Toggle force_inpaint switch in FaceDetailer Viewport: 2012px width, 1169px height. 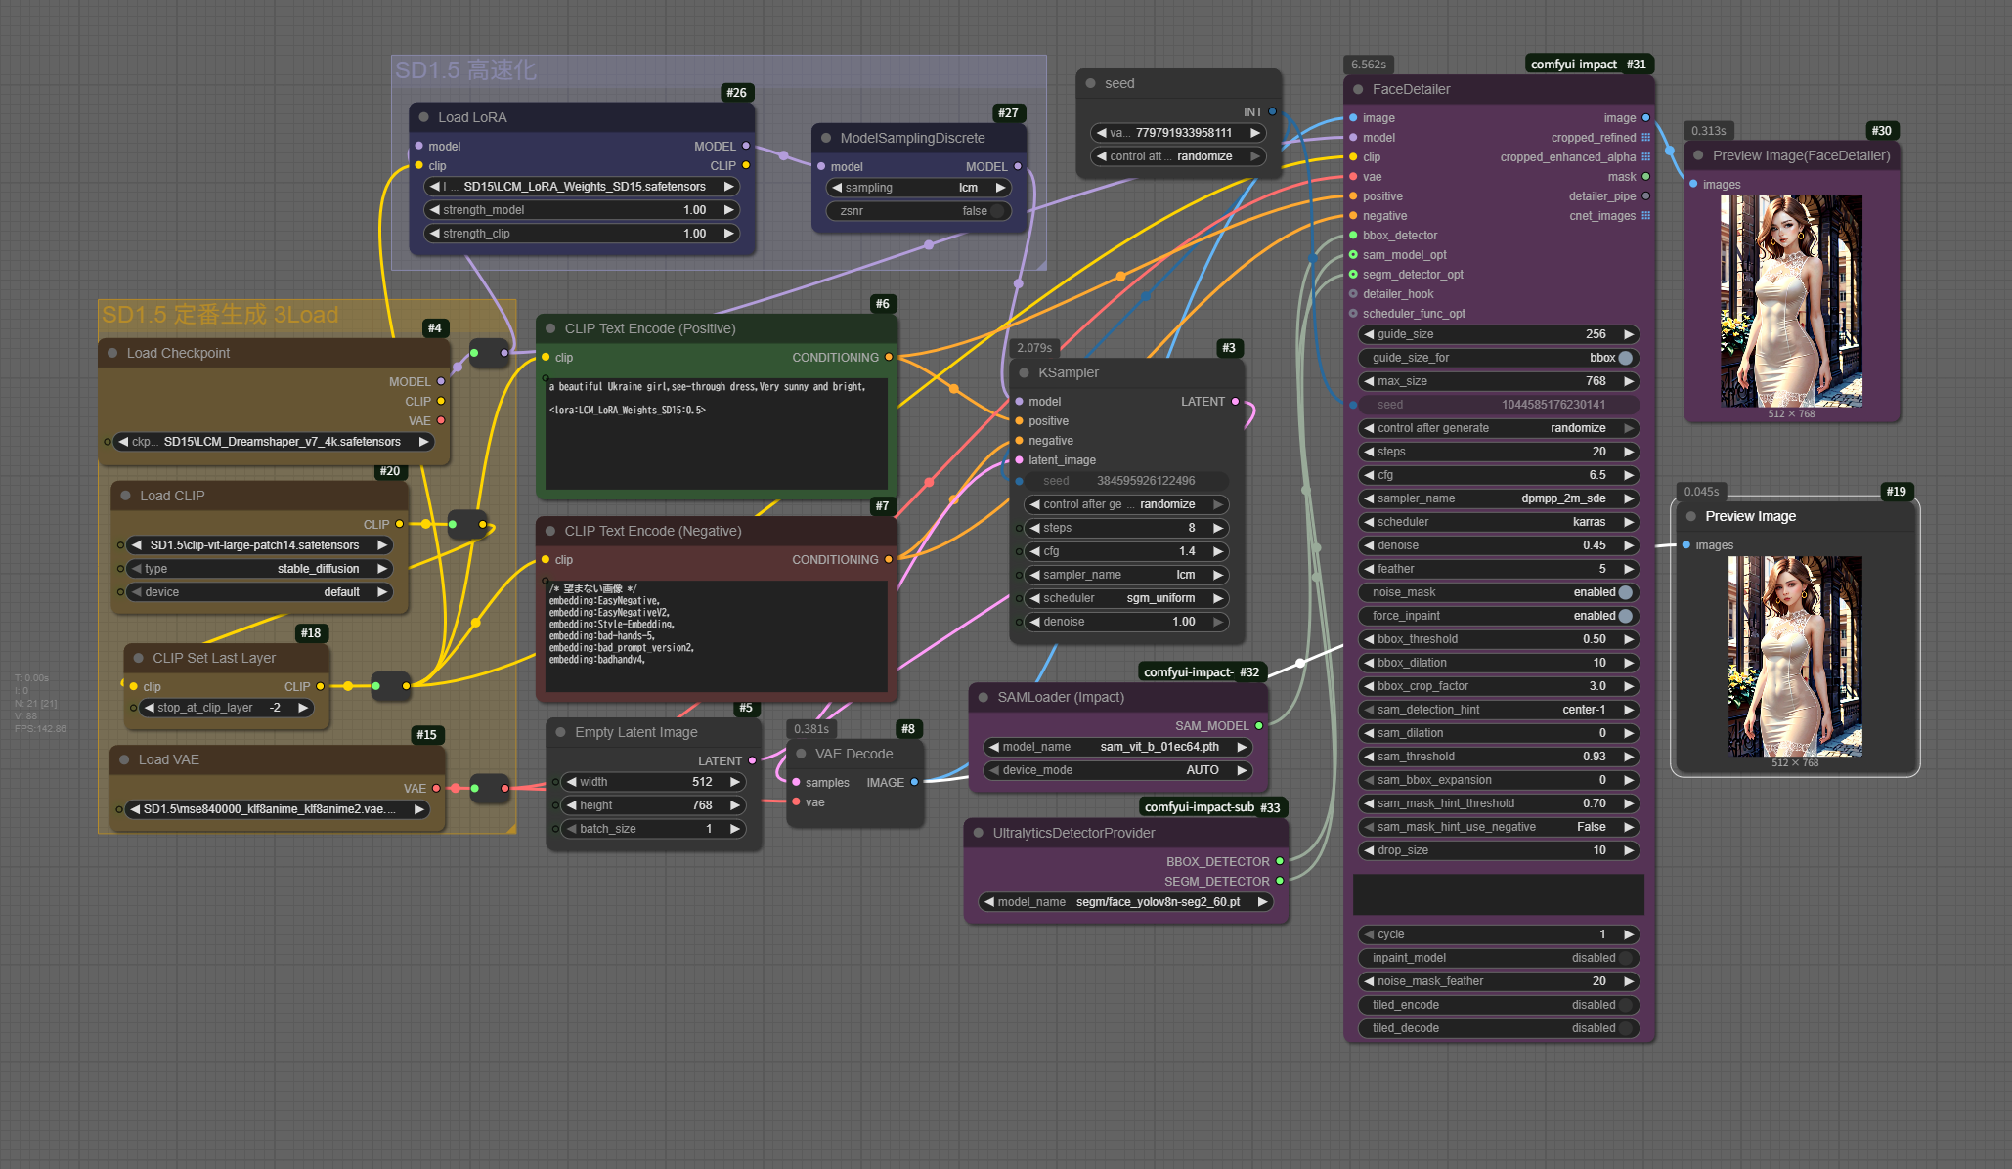point(1625,616)
